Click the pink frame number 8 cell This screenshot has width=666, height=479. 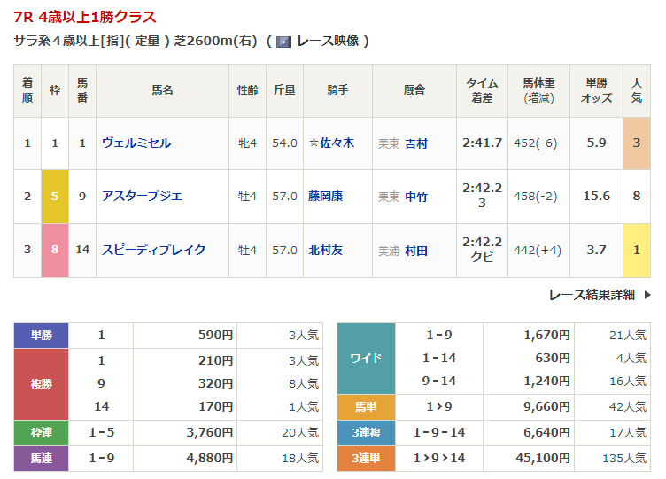(55, 250)
